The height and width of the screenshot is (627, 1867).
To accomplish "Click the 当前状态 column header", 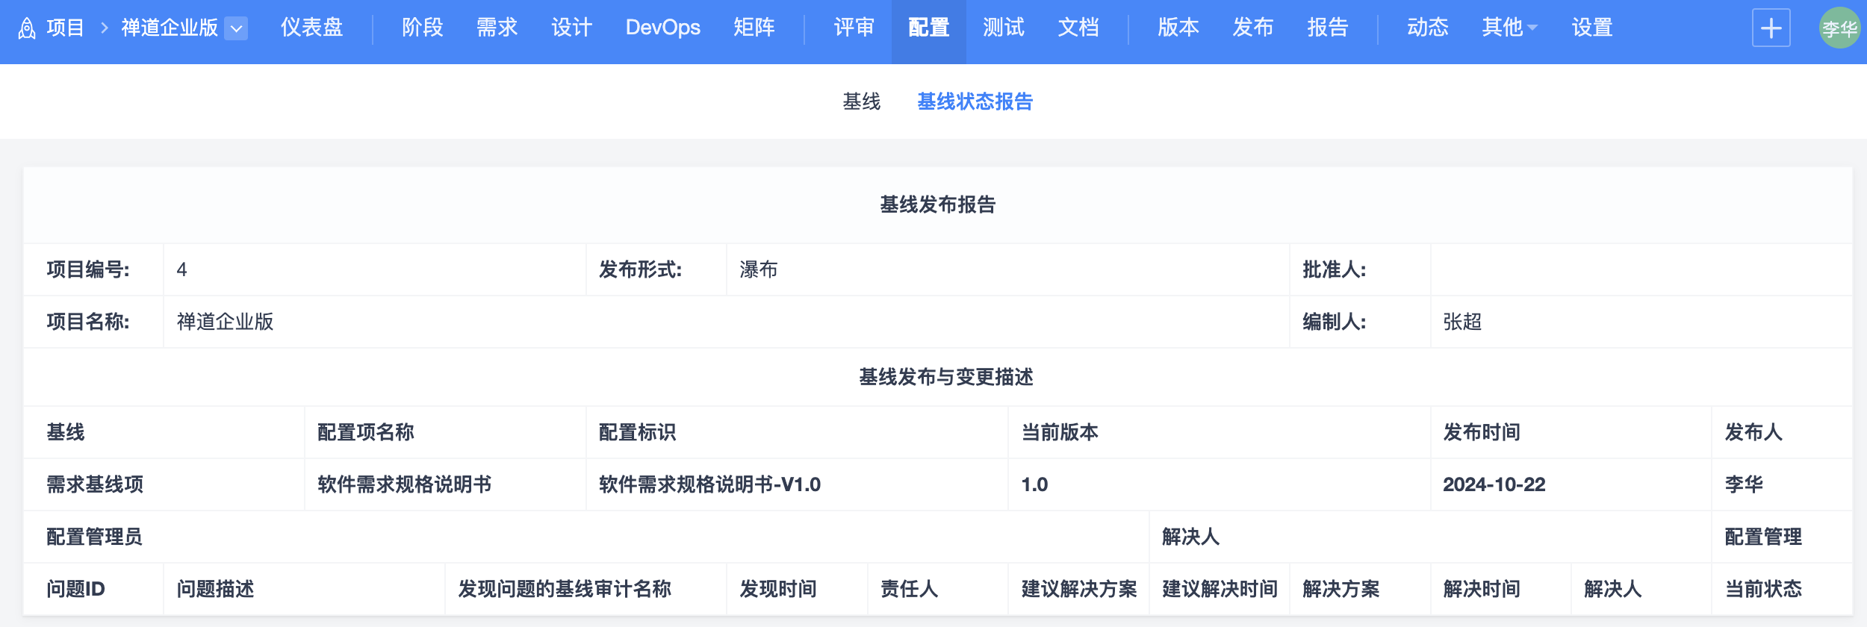I will click(1763, 589).
